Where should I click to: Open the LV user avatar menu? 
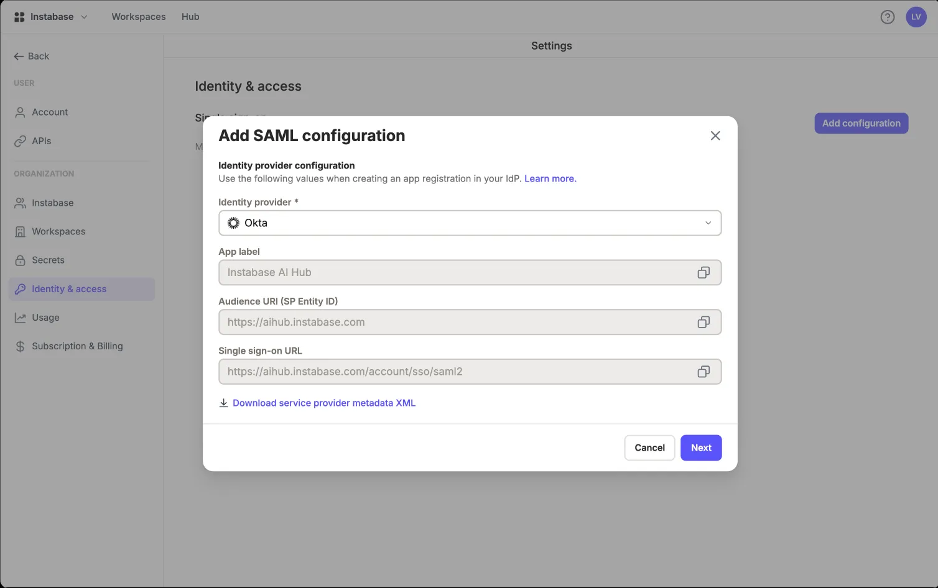916,17
